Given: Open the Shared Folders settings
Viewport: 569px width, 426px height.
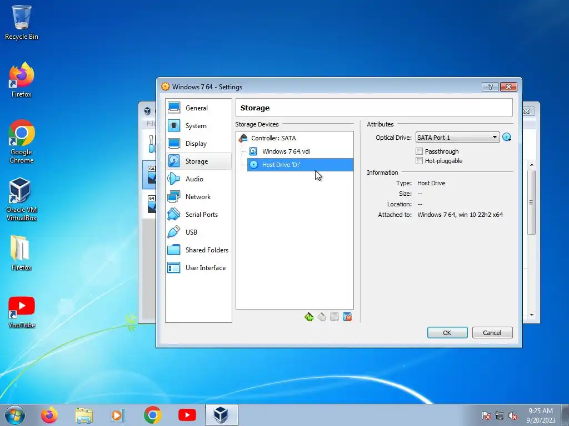Looking at the screenshot, I should click(x=198, y=250).
